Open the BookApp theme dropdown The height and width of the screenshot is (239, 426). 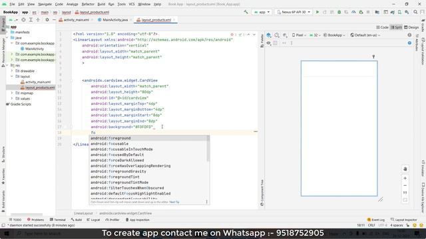point(334,35)
